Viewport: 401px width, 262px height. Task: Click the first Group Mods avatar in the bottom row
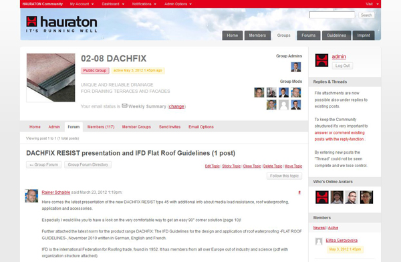[x=271, y=105]
